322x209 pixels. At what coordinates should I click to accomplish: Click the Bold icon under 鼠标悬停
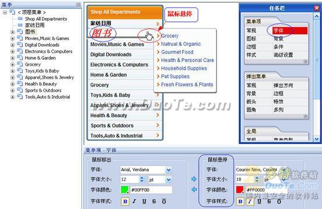click(240, 201)
